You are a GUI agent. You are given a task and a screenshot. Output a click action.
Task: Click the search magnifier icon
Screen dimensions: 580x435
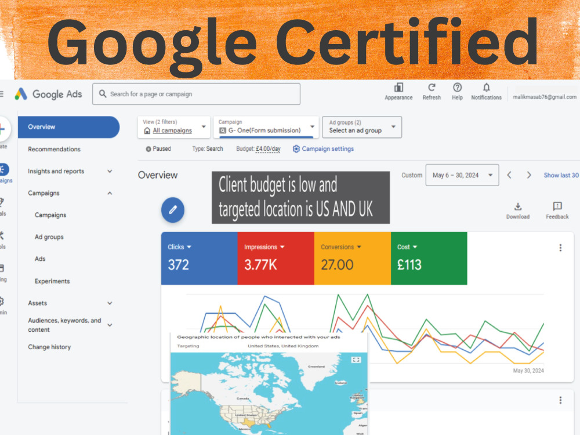[103, 94]
